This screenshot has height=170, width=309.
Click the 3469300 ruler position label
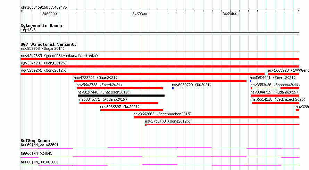pyautogui.click(x=140, y=14)
